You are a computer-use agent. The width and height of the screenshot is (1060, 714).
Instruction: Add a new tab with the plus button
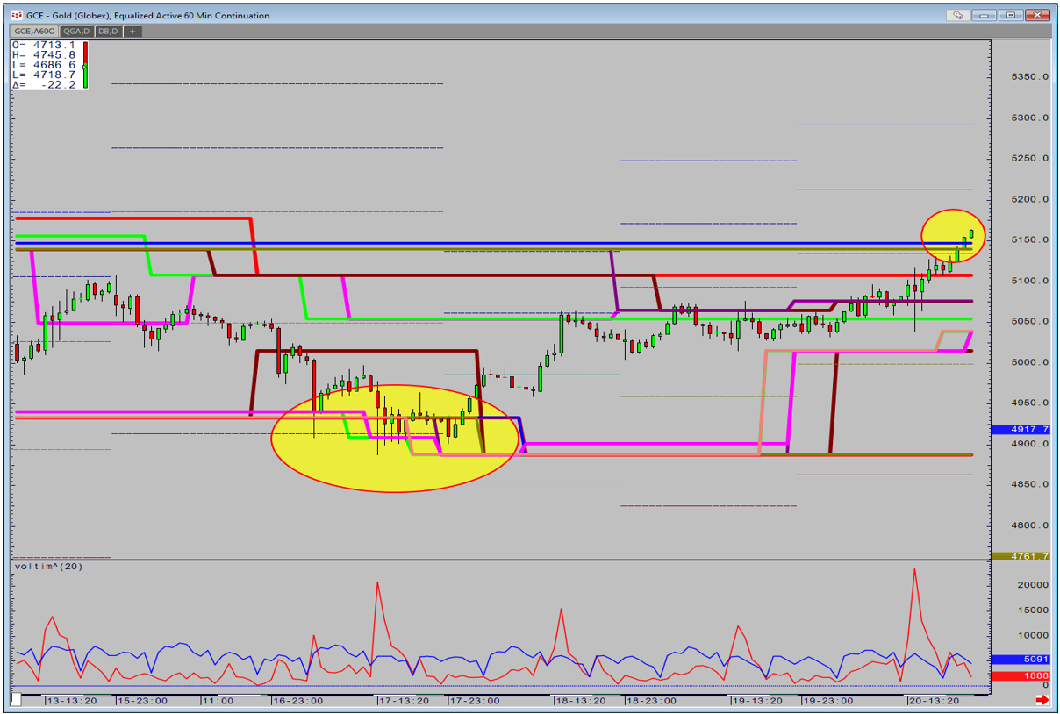point(132,31)
